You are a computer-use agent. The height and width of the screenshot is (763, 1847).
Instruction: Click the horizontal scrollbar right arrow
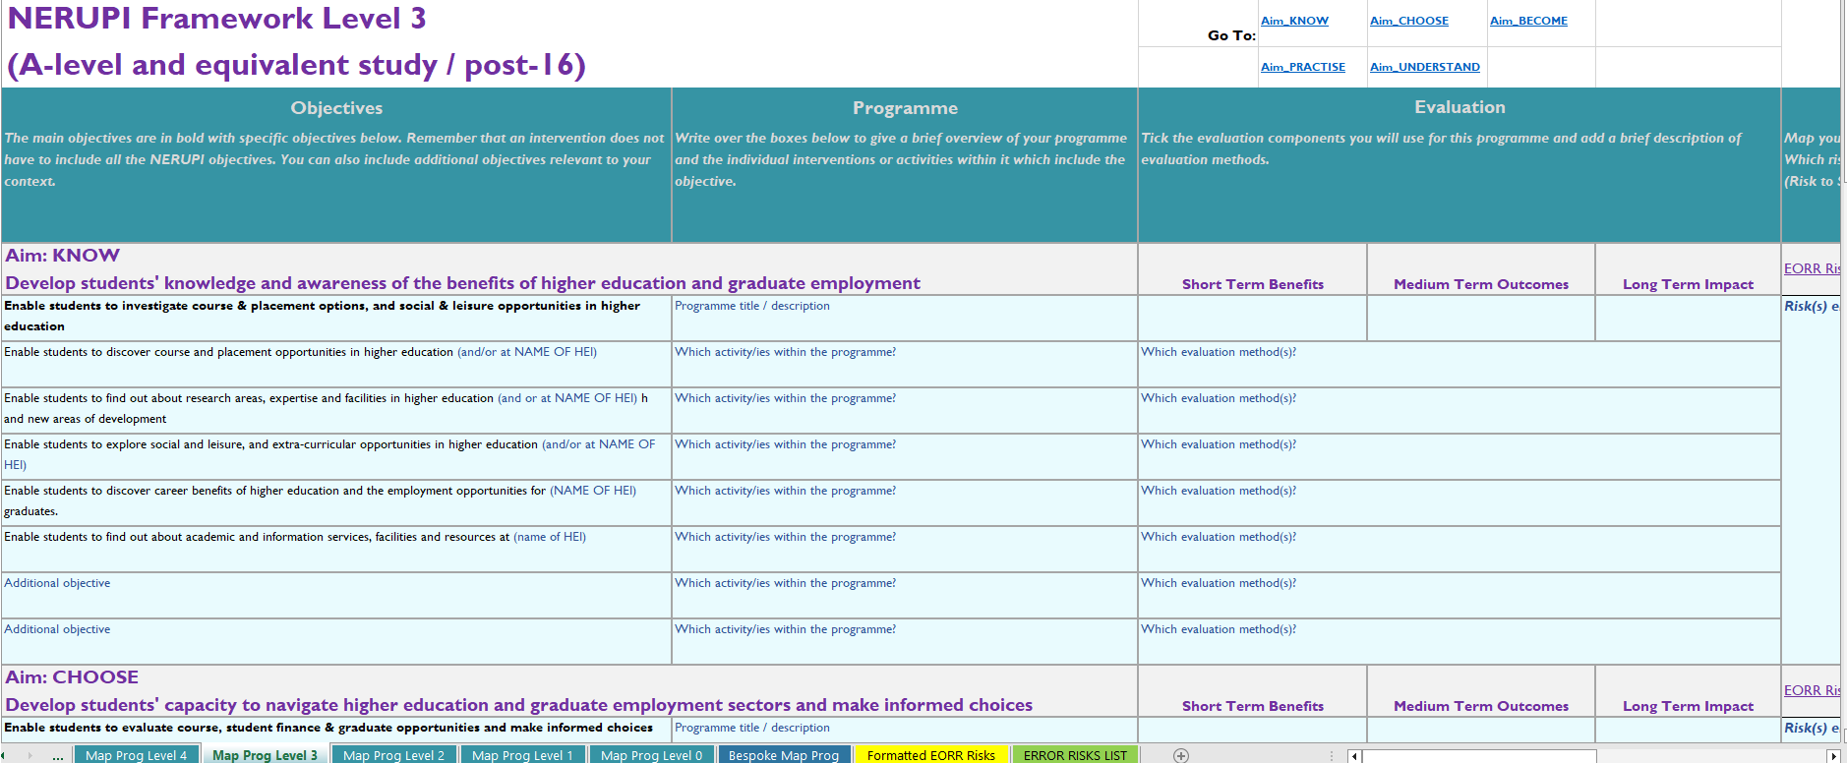coord(1832,755)
